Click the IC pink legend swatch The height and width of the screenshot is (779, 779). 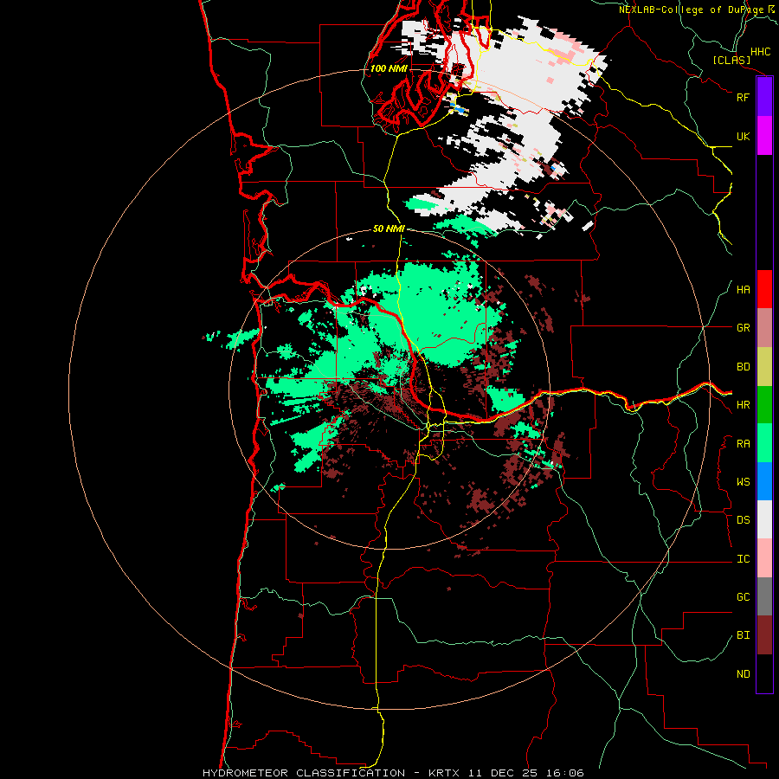click(x=764, y=558)
